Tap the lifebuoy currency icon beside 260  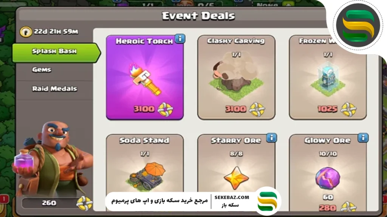pos(85,203)
